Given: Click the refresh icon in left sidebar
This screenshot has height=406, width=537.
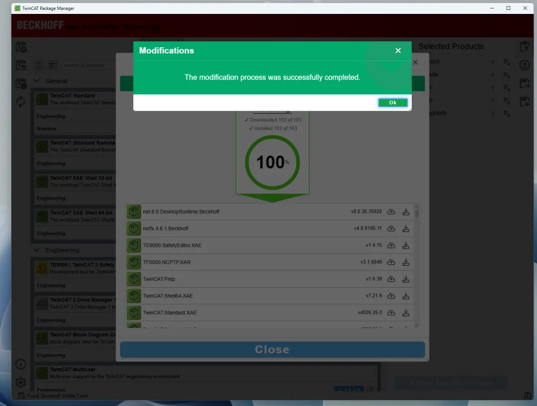Looking at the screenshot, I should [20, 101].
